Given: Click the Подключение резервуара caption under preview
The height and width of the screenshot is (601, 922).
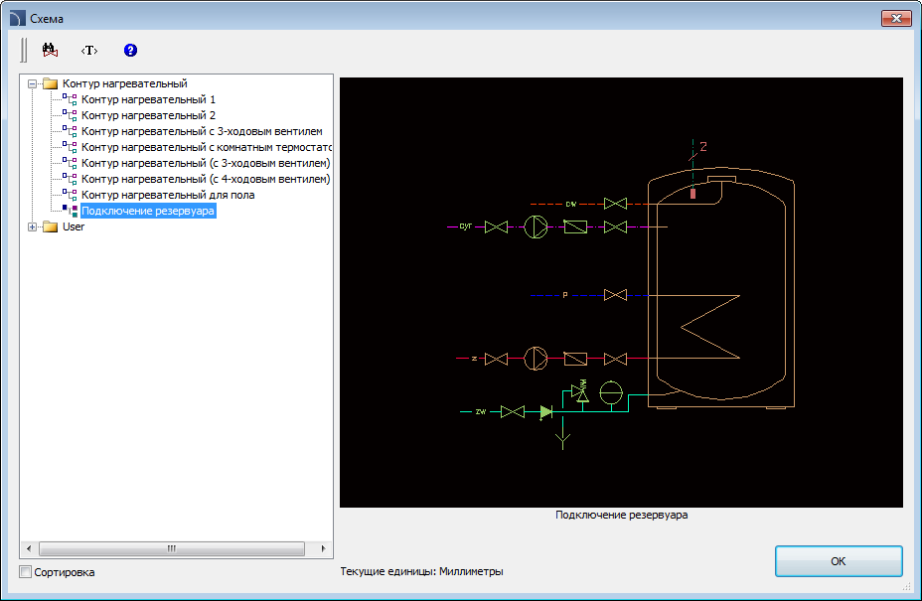Looking at the screenshot, I should point(622,516).
